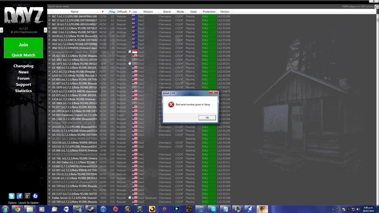This screenshot has height=213, width=379.
Task: Click the right arrow beside the version
Action: click(x=45, y=30)
